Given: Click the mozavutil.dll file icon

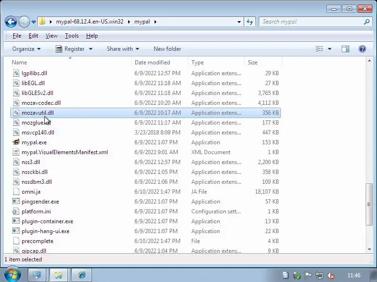Looking at the screenshot, I should (16, 112).
